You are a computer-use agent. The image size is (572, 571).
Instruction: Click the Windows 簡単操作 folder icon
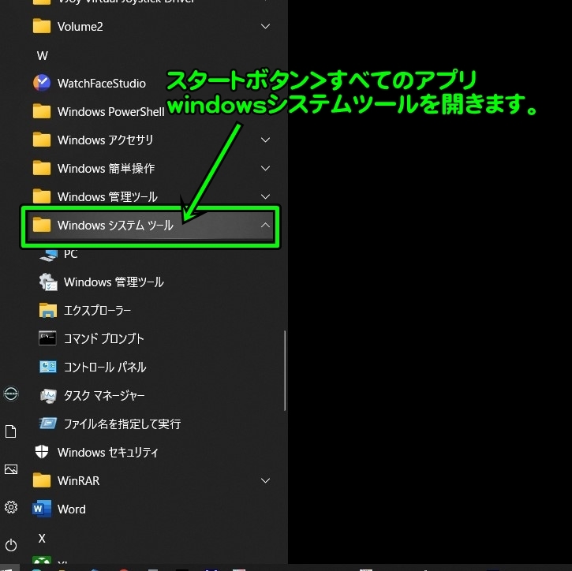(x=42, y=169)
